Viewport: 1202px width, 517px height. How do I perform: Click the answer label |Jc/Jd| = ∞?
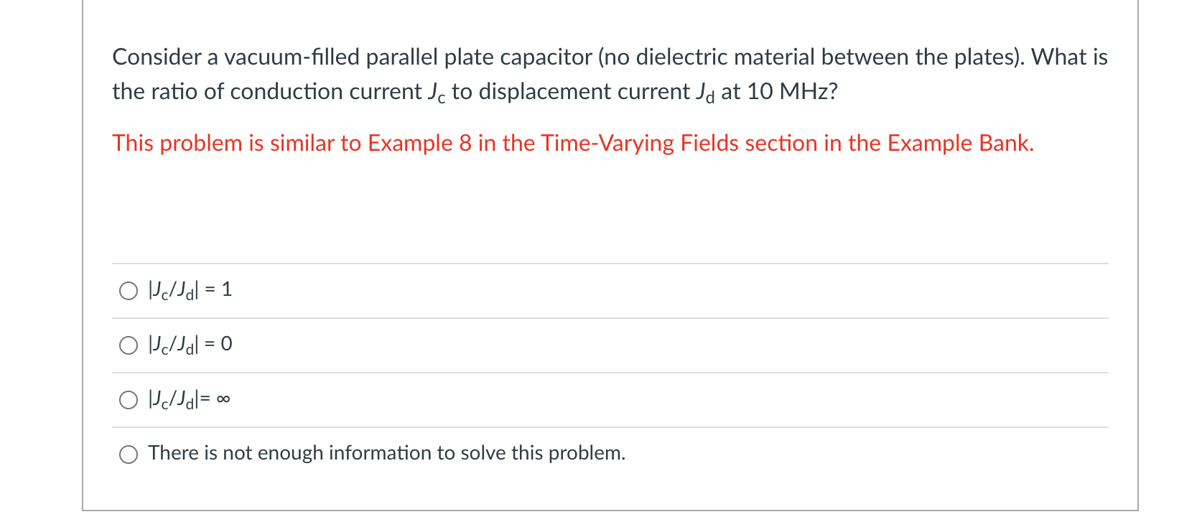pyautogui.click(x=189, y=399)
